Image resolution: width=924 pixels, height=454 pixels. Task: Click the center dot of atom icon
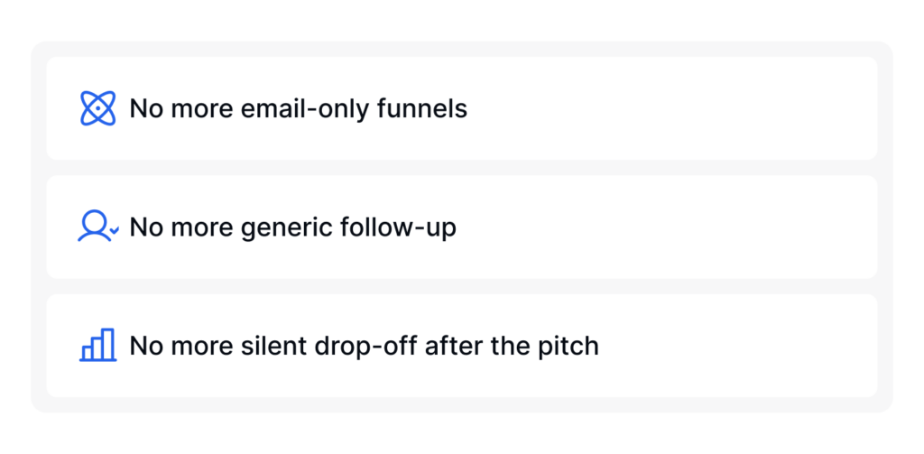pyautogui.click(x=97, y=108)
